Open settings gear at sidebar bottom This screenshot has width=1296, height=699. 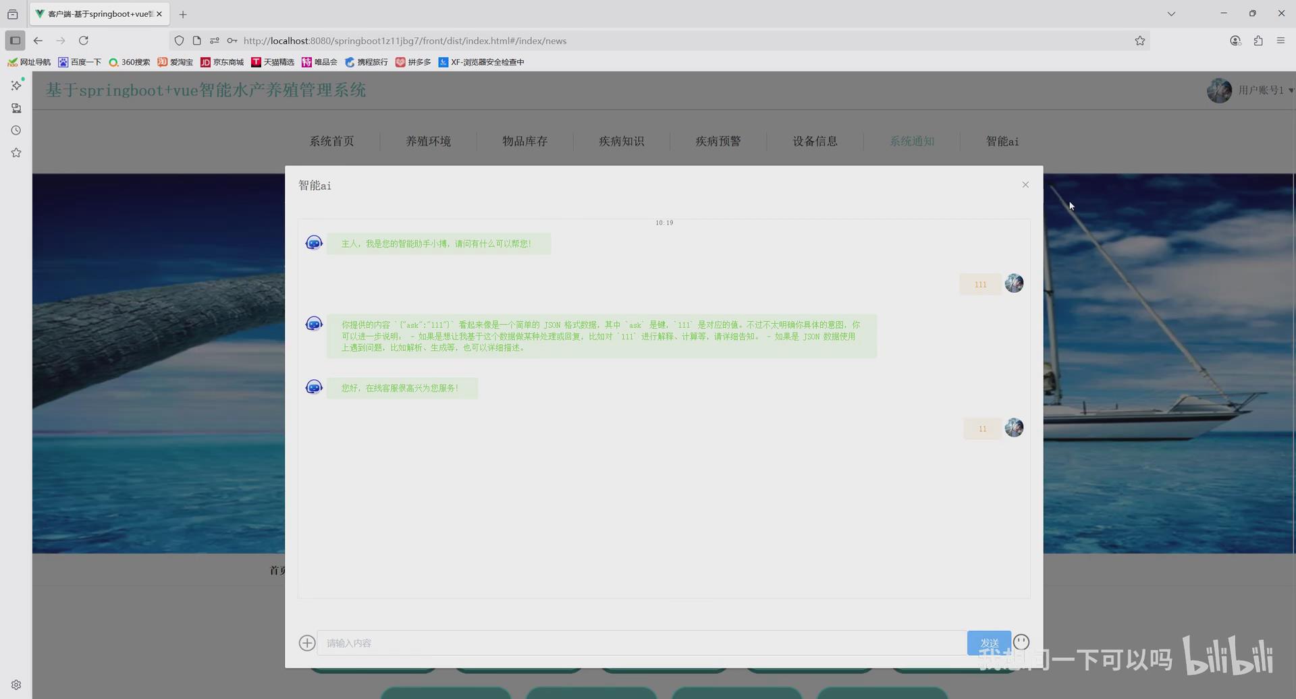(16, 683)
